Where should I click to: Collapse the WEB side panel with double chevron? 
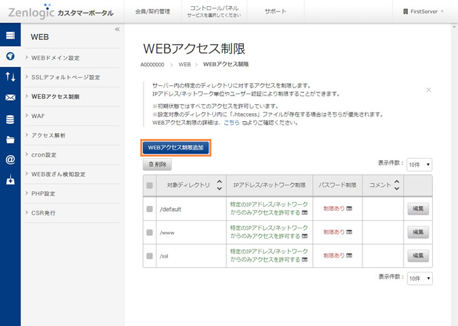pyautogui.click(x=117, y=29)
